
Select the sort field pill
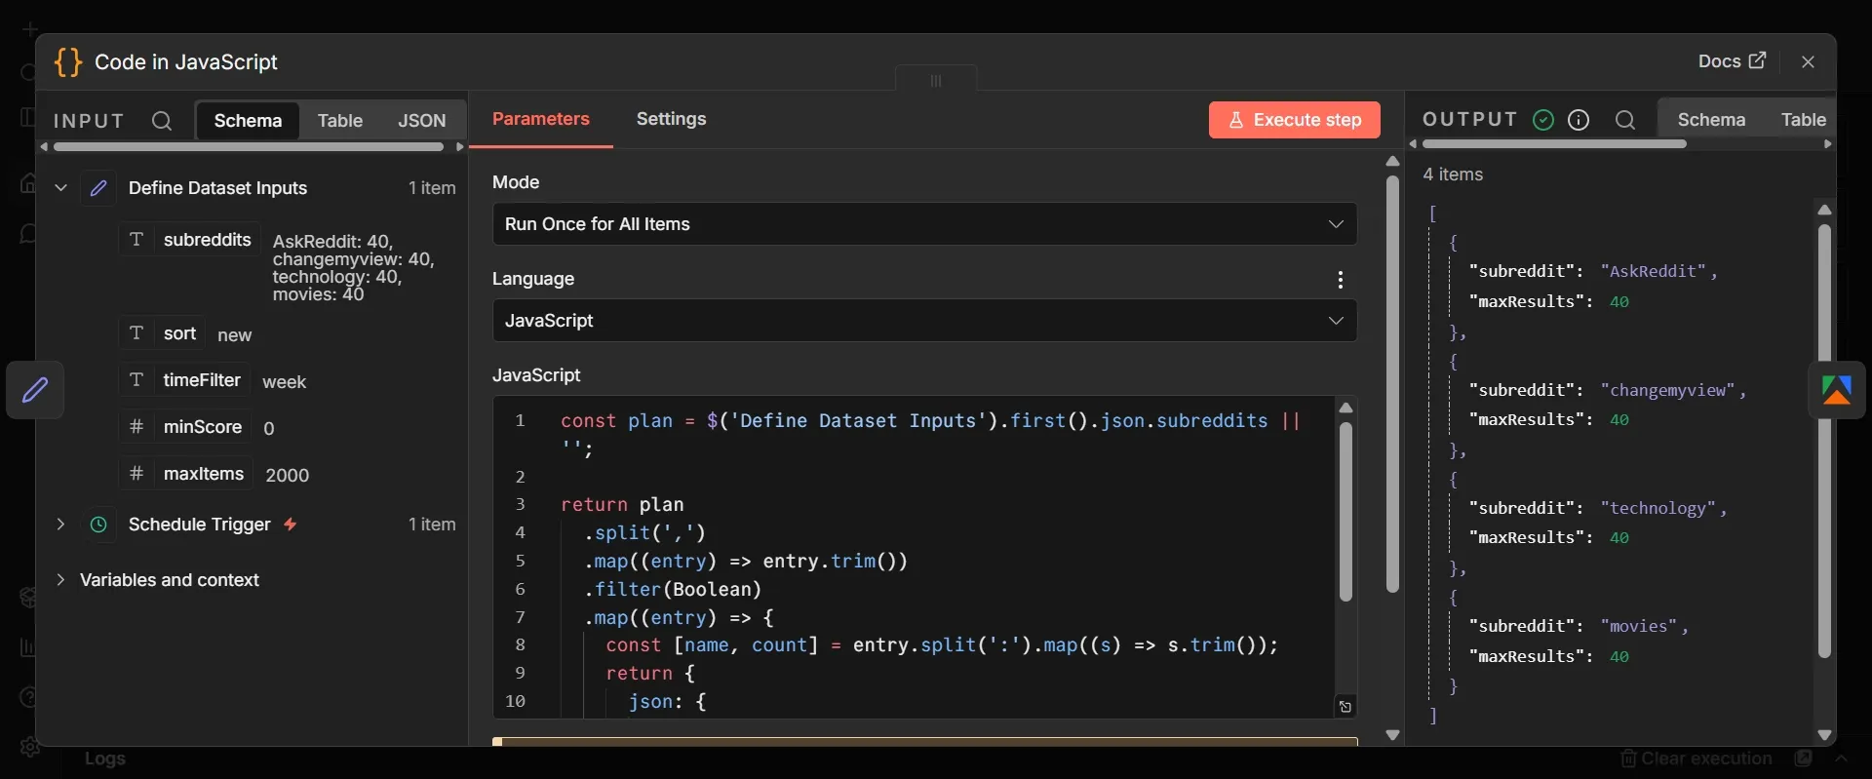point(162,333)
